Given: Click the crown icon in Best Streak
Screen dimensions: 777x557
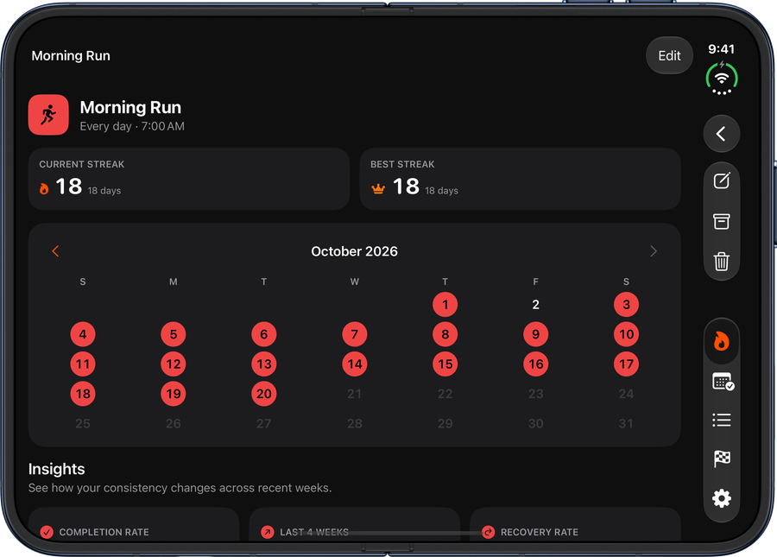Looking at the screenshot, I should click(378, 189).
